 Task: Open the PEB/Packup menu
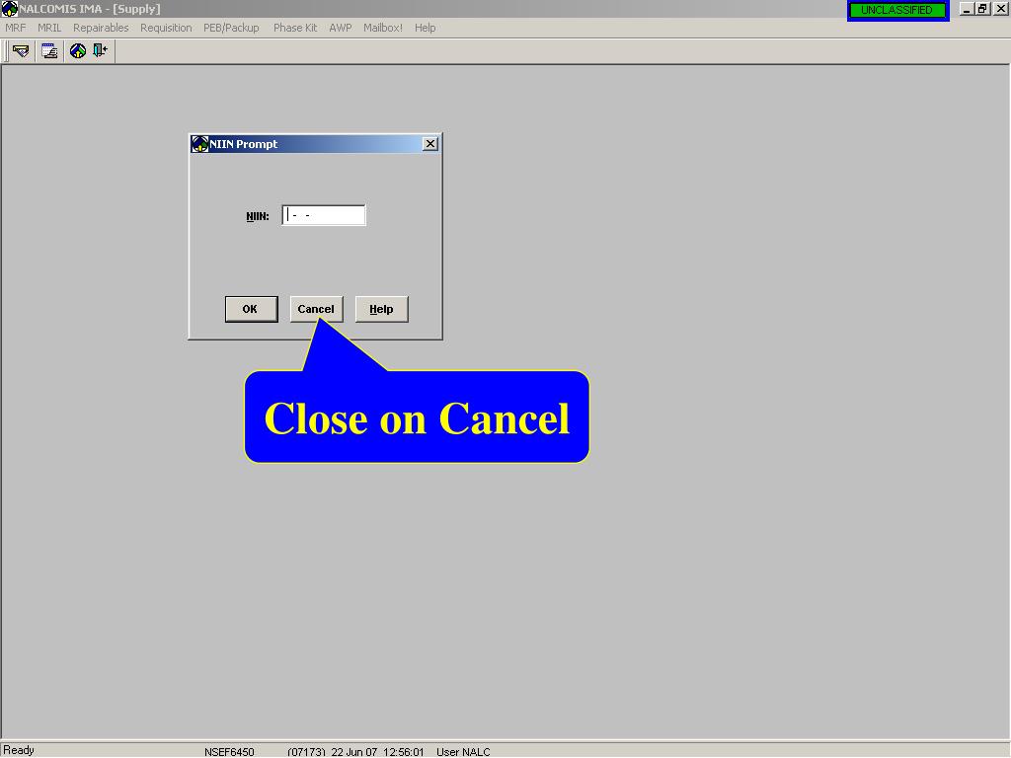click(231, 28)
